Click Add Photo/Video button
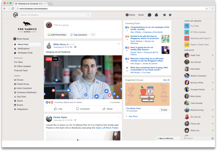The width and height of the screenshot is (217, 151). (x=57, y=35)
